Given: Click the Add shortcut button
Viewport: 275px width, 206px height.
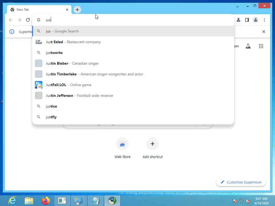Looking at the screenshot, I should coord(153,148).
